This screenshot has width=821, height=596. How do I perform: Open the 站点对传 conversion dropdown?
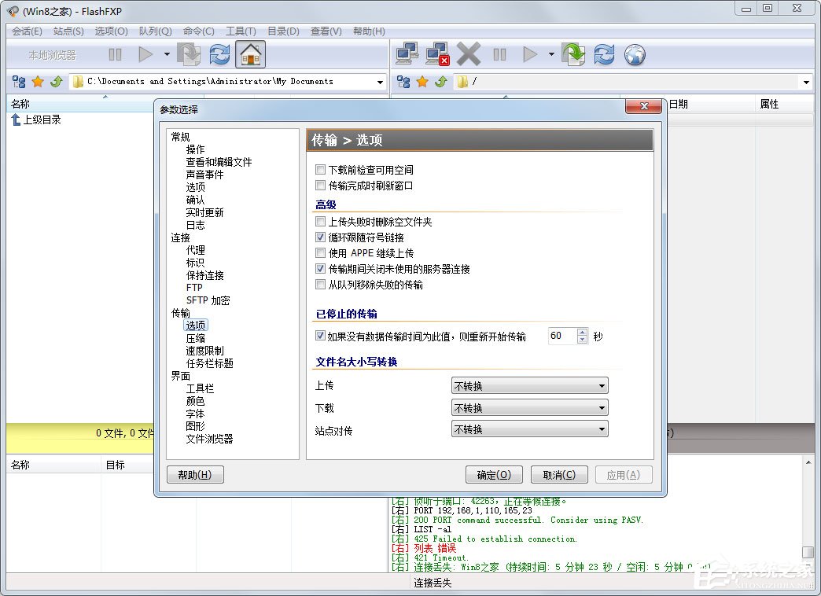[x=602, y=429]
